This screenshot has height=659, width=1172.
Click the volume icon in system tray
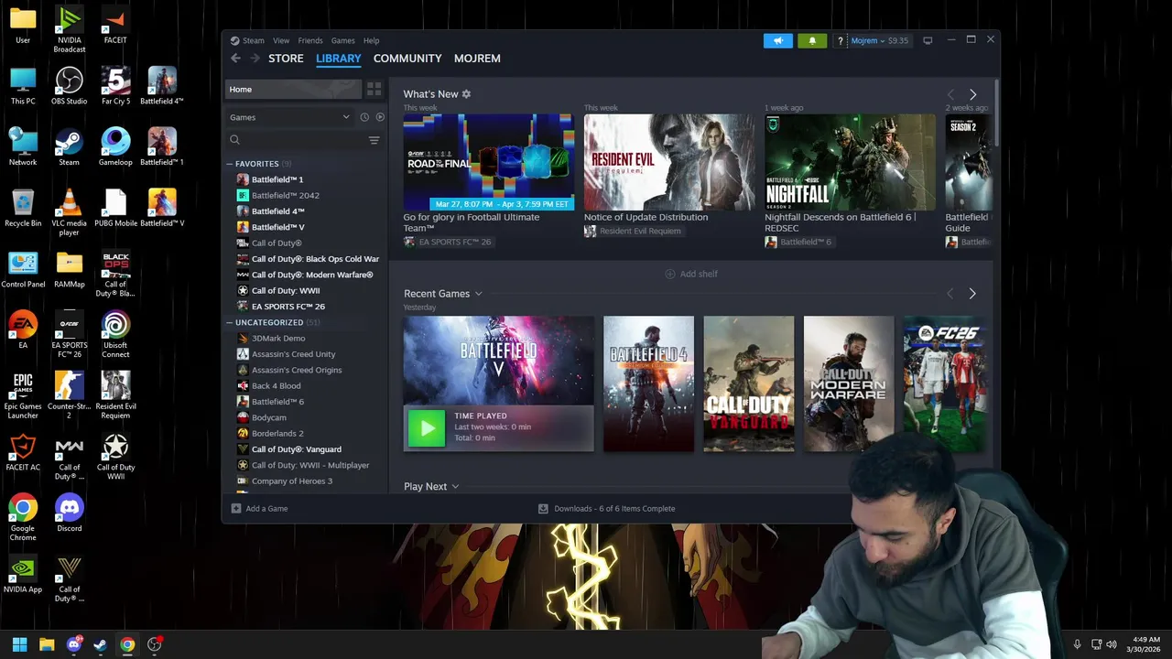(x=1112, y=644)
